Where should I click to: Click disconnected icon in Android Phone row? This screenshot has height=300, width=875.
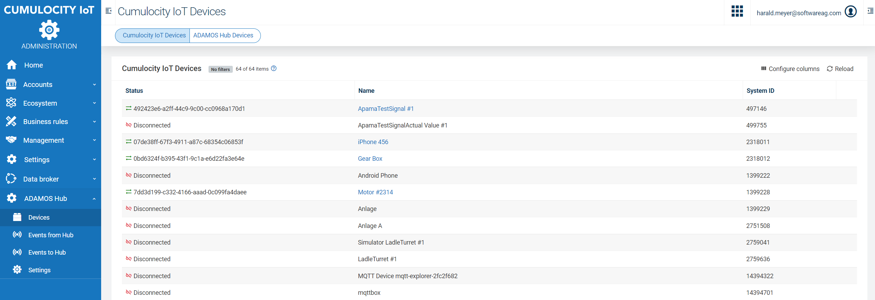coord(129,175)
